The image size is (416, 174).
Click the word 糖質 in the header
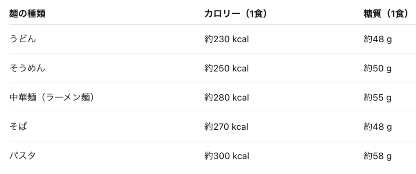pyautogui.click(x=373, y=14)
